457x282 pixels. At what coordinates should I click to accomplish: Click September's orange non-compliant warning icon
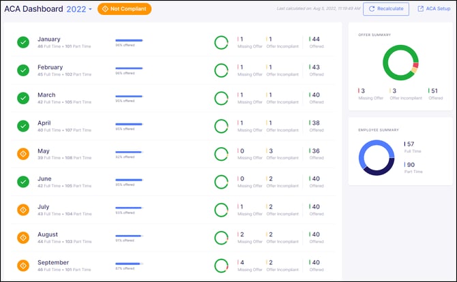(23, 266)
